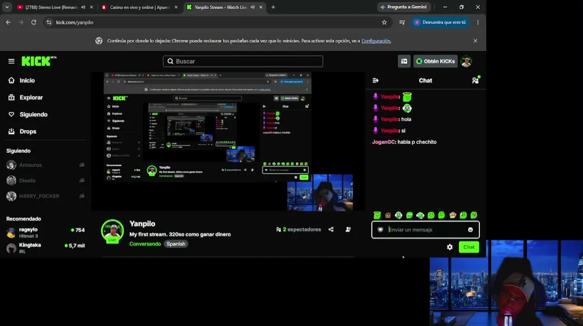The height and width of the screenshot is (326, 583).
Task: Open Drops in the sidebar
Action: 22,131
